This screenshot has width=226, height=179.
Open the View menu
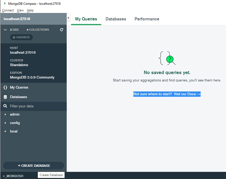20,10
